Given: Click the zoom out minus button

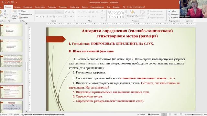Looking at the screenshot, I should point(185,115).
